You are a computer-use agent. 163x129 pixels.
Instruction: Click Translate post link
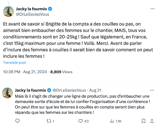tap(14, 63)
